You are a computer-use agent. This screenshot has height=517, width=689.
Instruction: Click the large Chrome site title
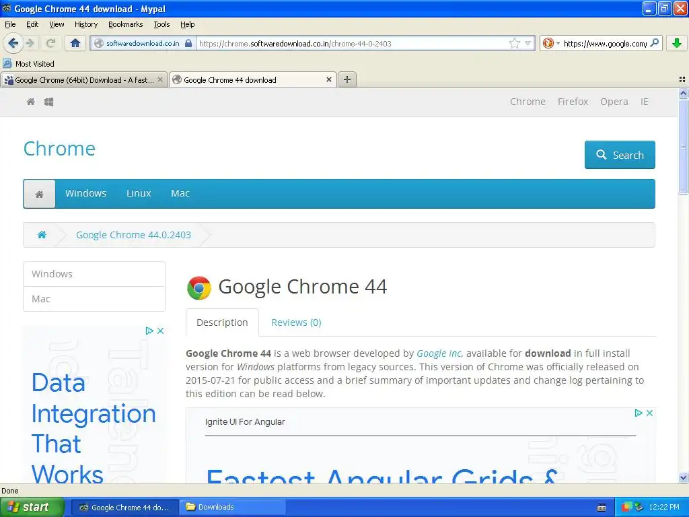click(x=59, y=149)
